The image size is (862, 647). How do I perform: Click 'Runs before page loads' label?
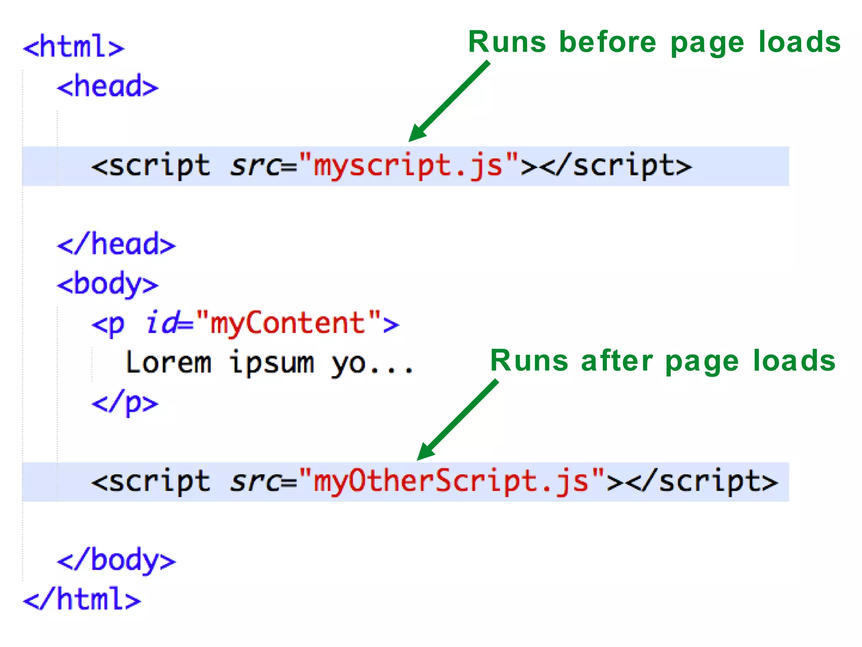point(654,43)
